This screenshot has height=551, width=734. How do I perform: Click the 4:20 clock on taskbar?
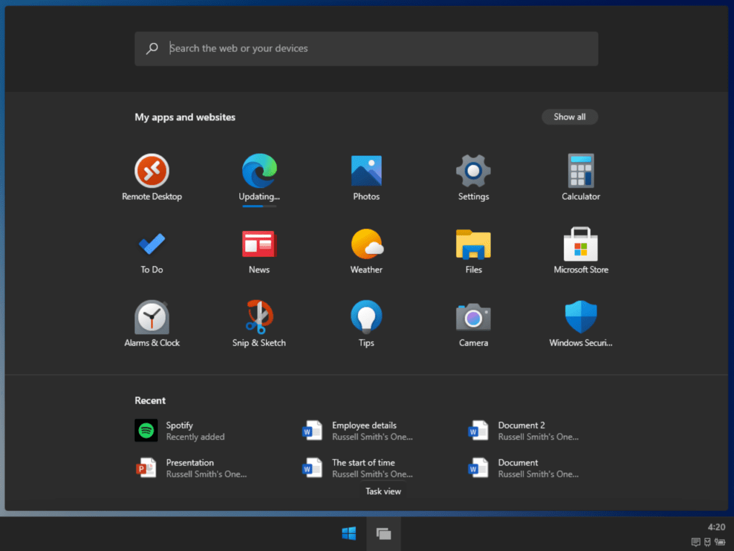click(716, 527)
